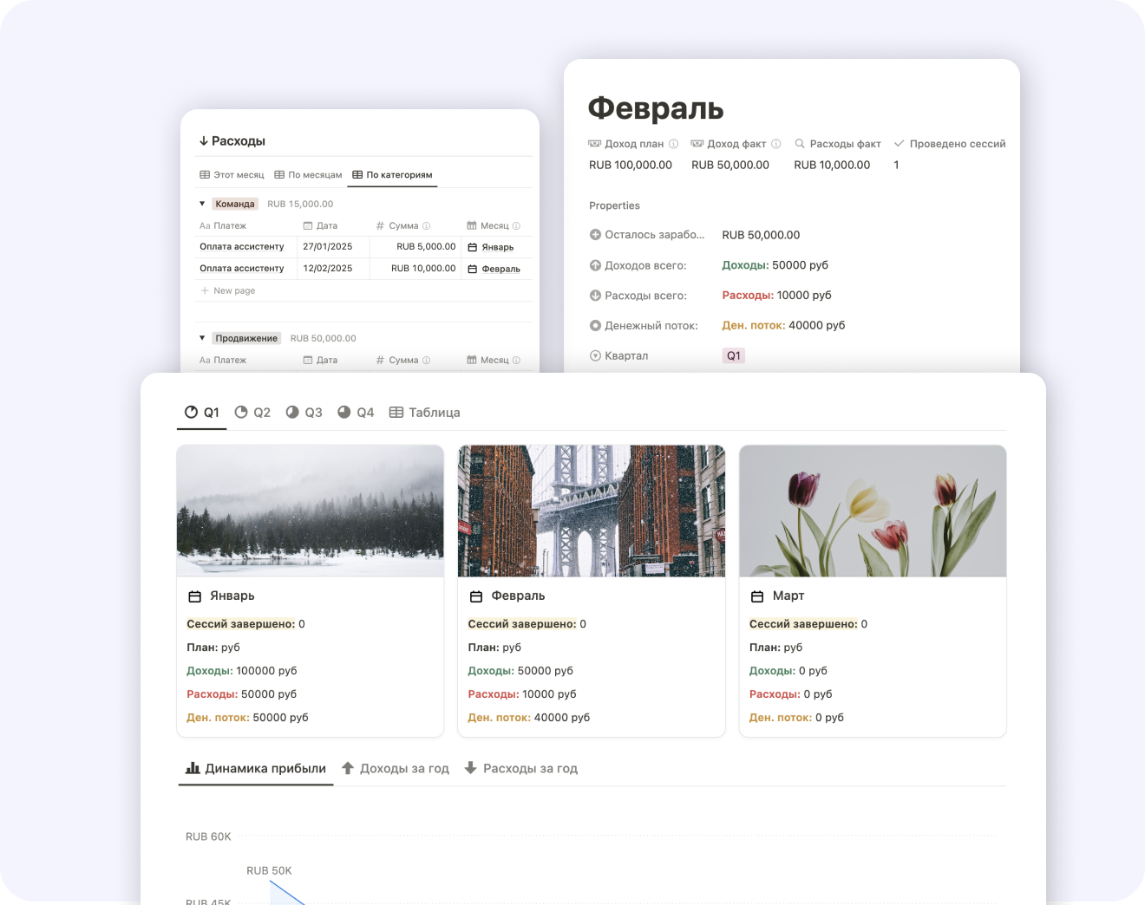Open the Доходы за год tab
The width and height of the screenshot is (1145, 905).
click(396, 768)
